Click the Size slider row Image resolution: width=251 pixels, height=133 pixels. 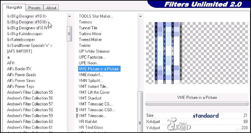[x=197, y=115]
